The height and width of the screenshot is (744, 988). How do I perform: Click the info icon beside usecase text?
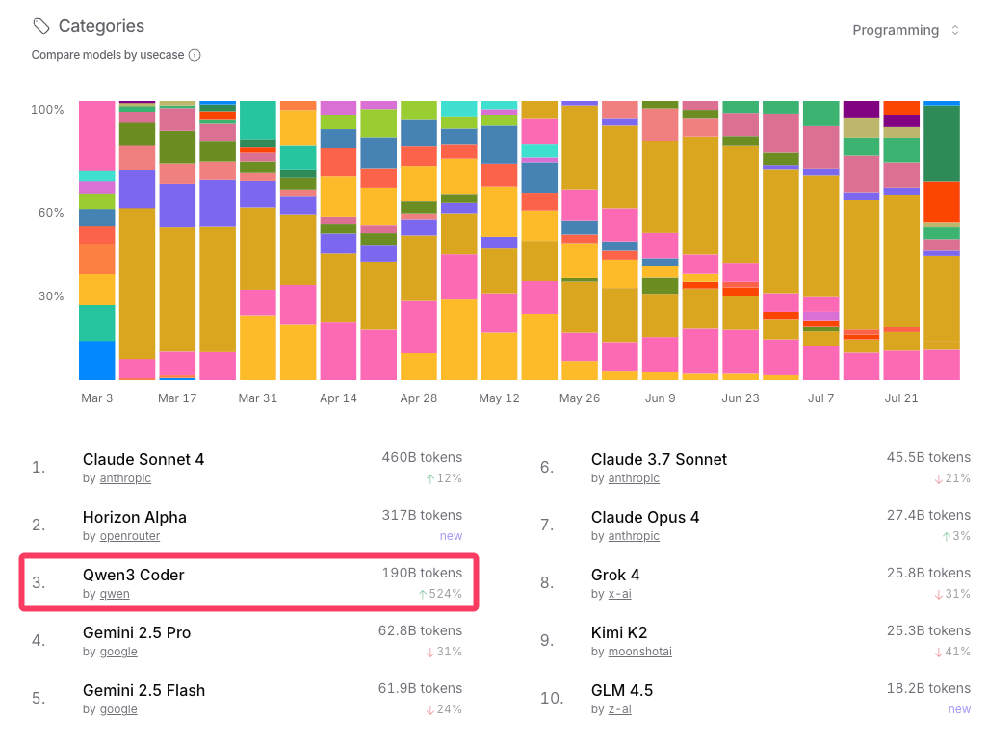click(195, 55)
